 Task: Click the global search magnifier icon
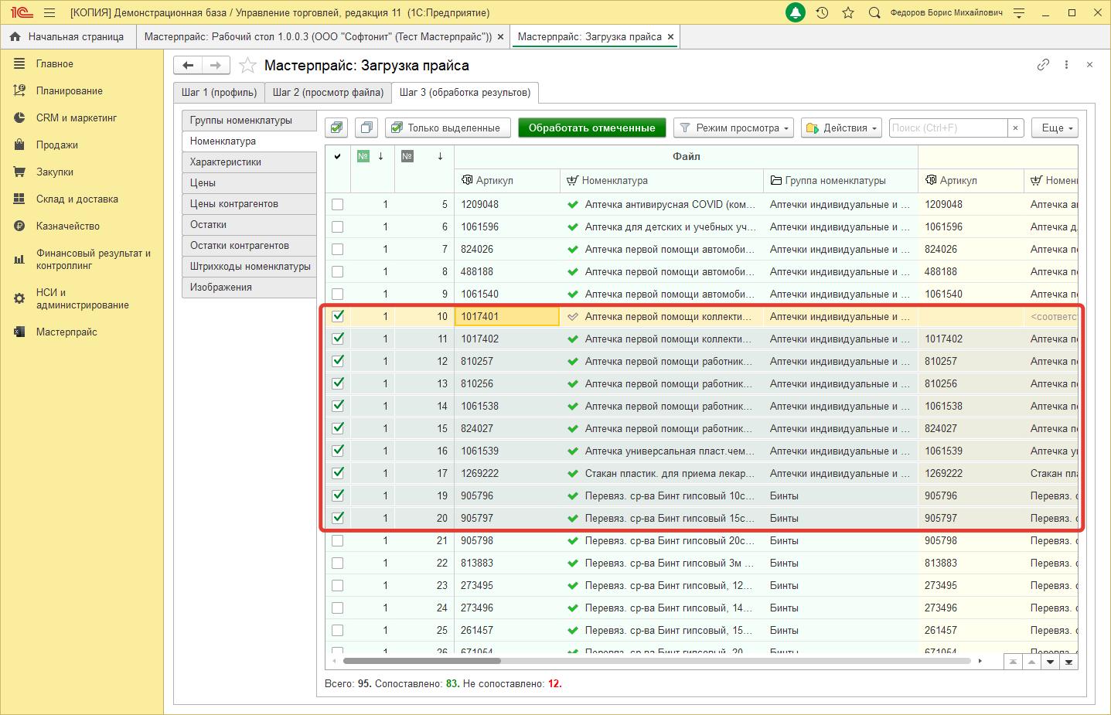click(874, 12)
